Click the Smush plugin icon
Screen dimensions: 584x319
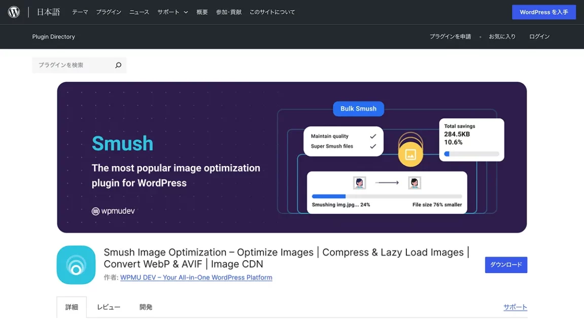(76, 265)
